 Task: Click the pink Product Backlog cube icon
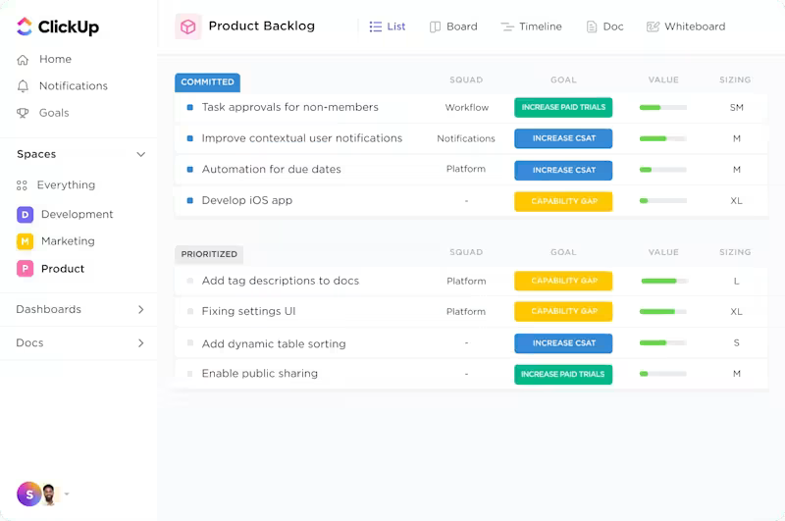(x=187, y=26)
